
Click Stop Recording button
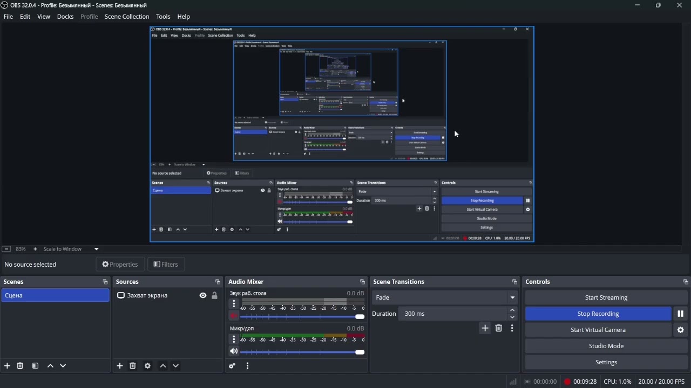[598, 314]
